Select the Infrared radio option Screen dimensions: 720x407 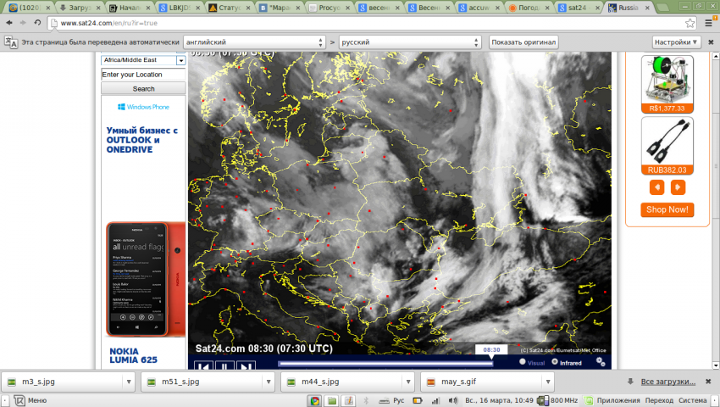(555, 362)
